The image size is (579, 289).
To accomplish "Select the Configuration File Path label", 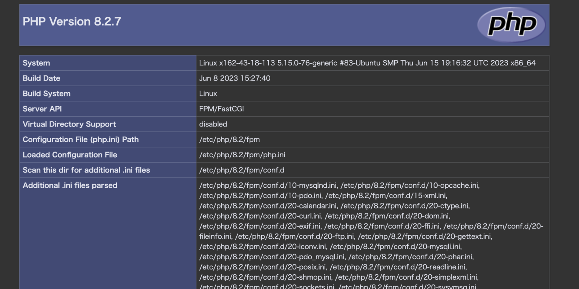I will point(81,139).
